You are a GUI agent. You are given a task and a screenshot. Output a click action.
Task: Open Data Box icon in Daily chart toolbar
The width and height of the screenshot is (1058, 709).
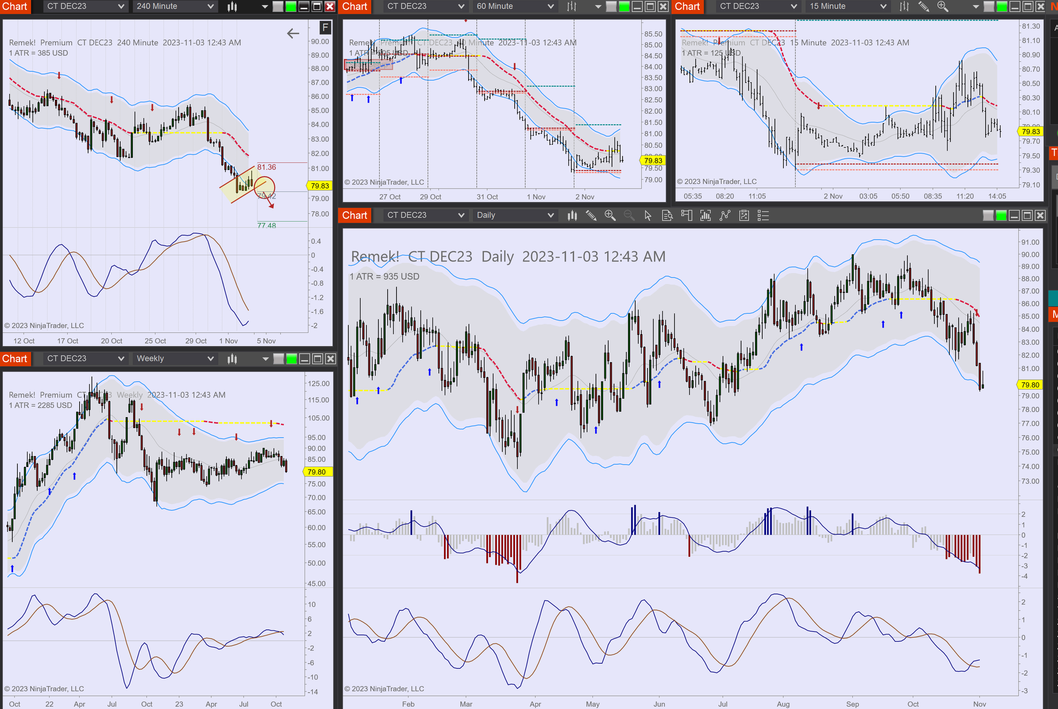point(667,215)
